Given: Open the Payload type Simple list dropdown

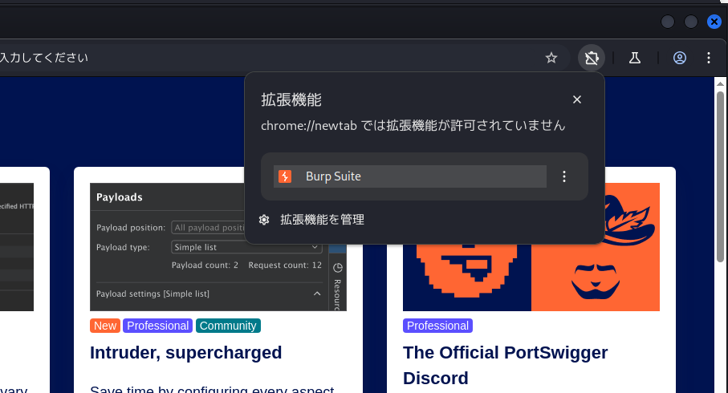Looking at the screenshot, I should tap(246, 247).
